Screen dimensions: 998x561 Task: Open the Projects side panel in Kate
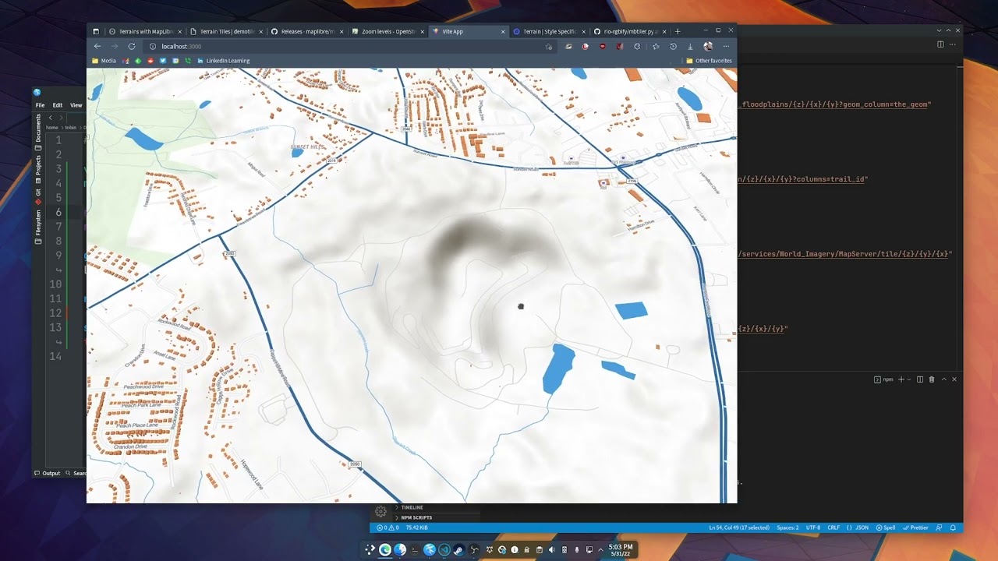(x=37, y=170)
